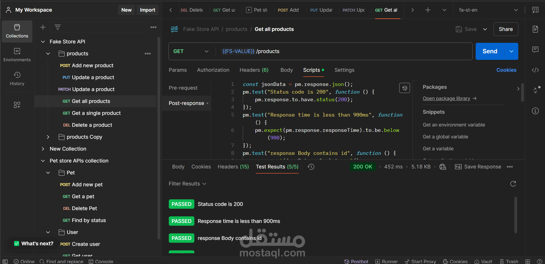Click the test results scrollbar
Image resolution: width=545 pixels, height=264 pixels.
point(515,215)
